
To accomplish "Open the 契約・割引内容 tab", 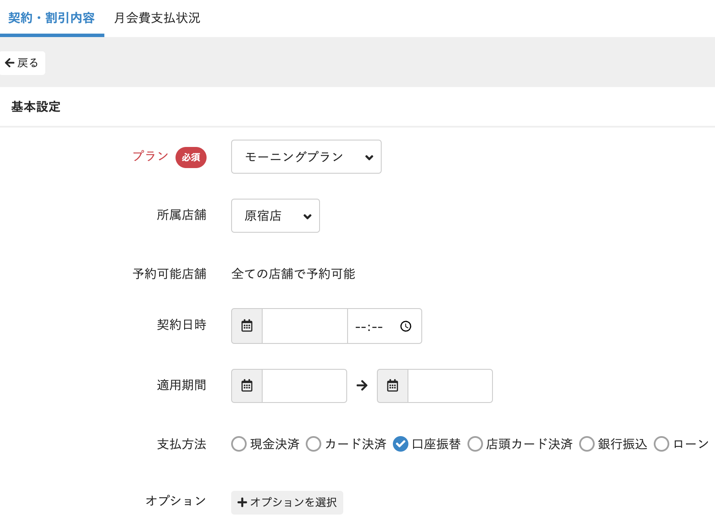I will point(51,18).
